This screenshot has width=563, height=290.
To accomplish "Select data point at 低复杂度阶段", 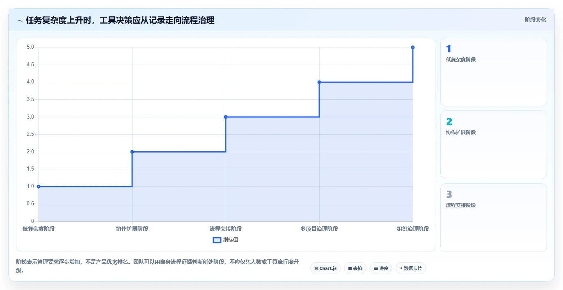I will tap(39, 187).
